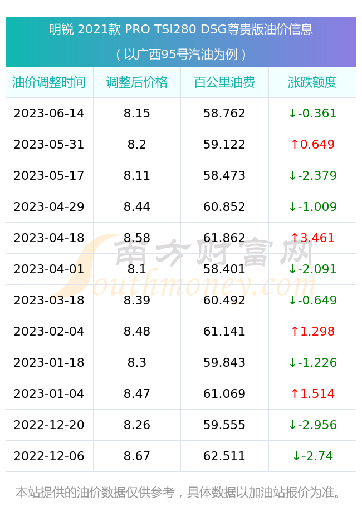Select the 百公里油费 column header
This screenshot has width=362, height=507.
pyautogui.click(x=224, y=82)
